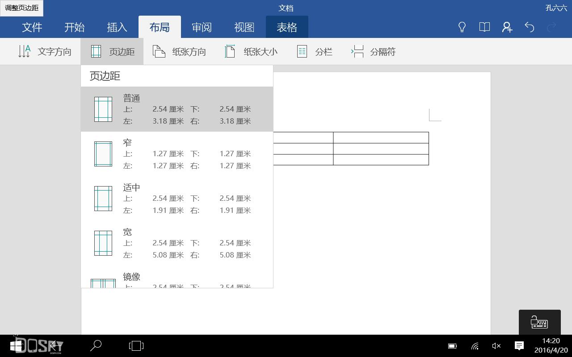The width and height of the screenshot is (572, 357).
Task: Undo the last action with the arrow icon
Action: 530,27
